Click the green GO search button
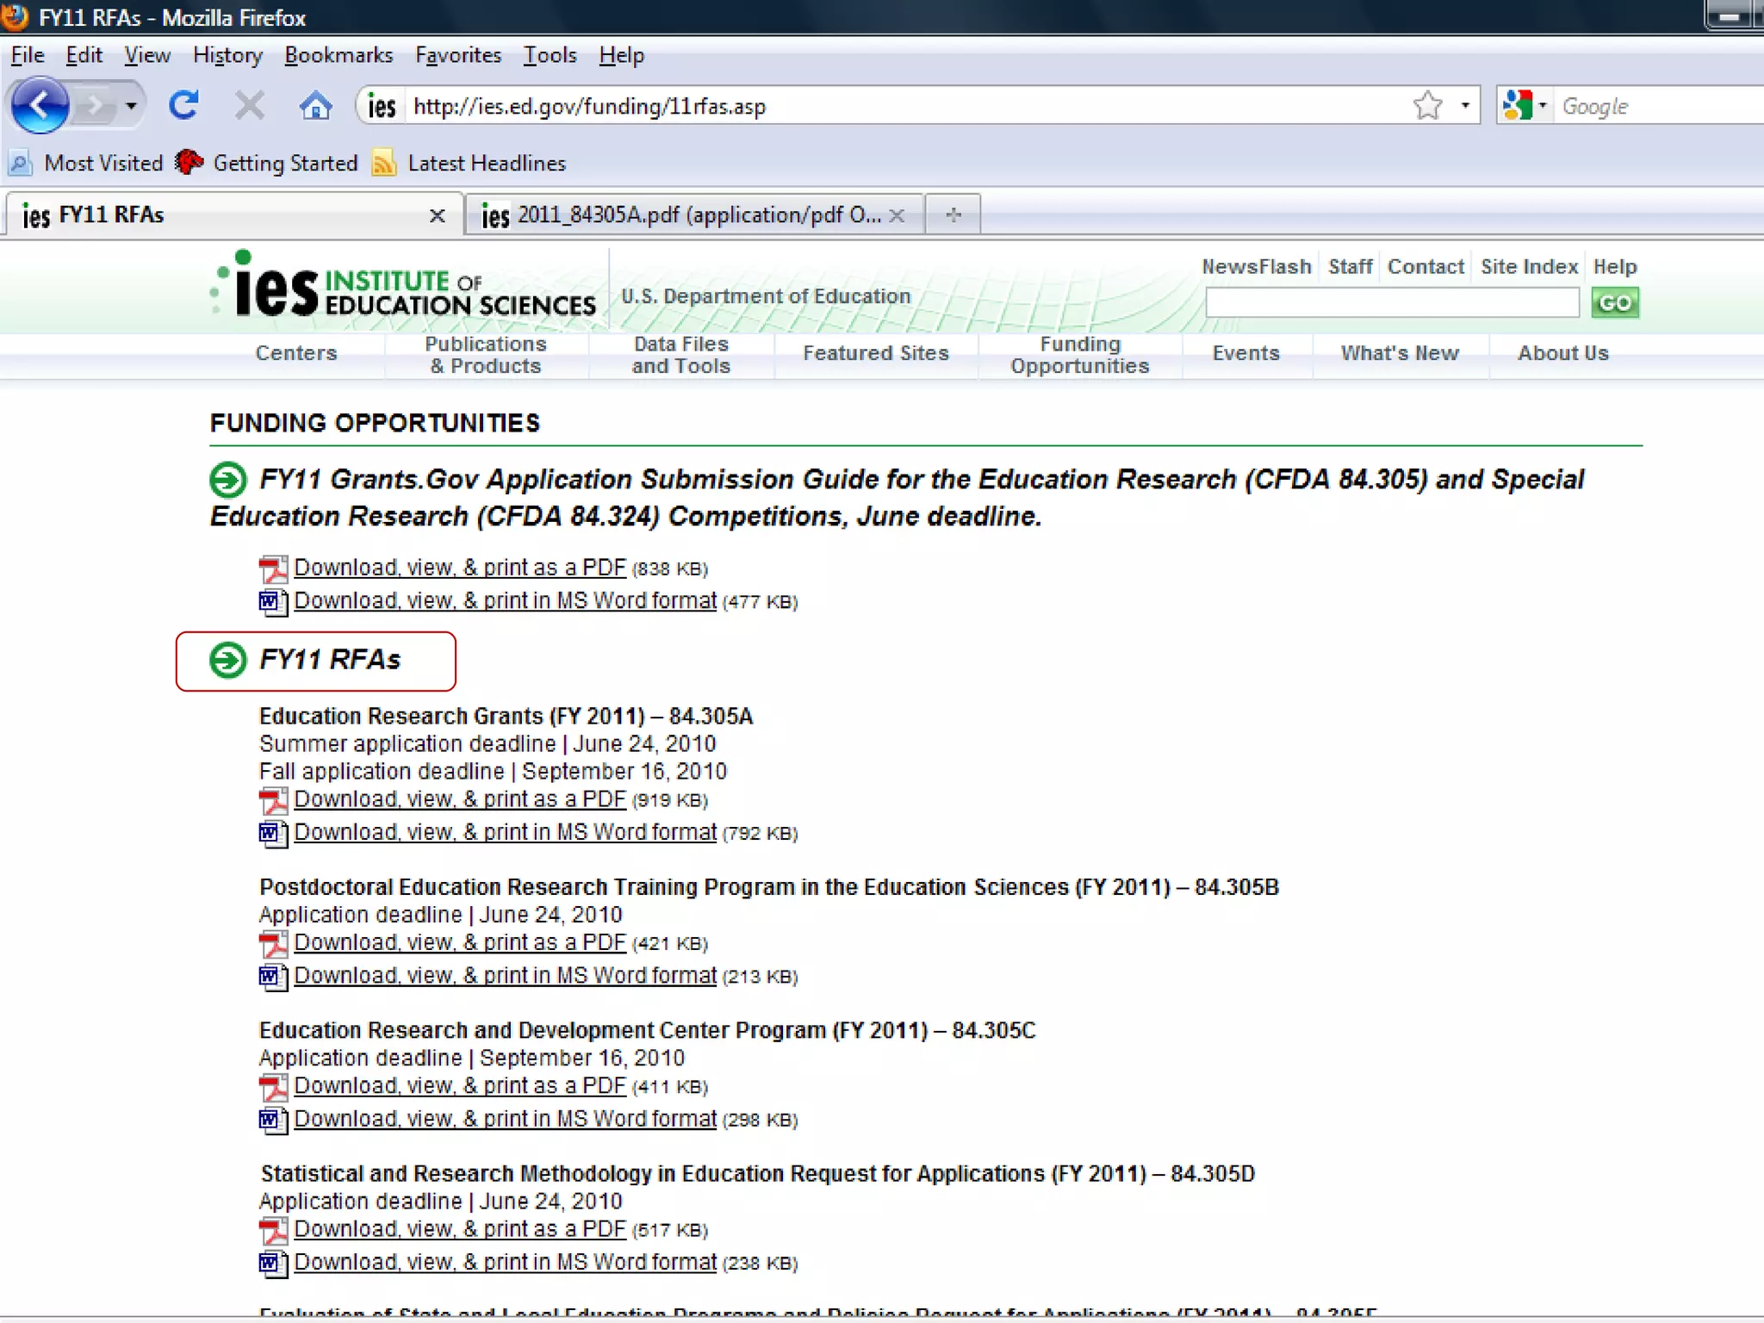Screen dimensions: 1764x1323 coord(1614,303)
